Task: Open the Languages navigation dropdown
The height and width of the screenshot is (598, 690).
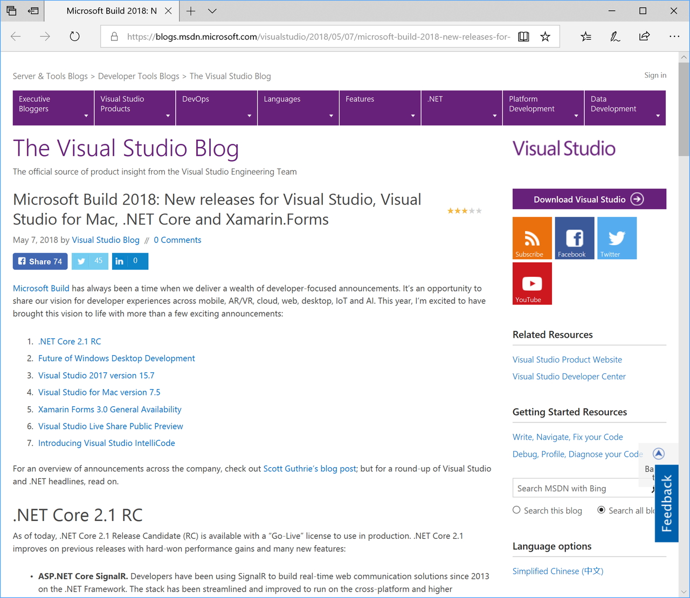Action: click(298, 108)
